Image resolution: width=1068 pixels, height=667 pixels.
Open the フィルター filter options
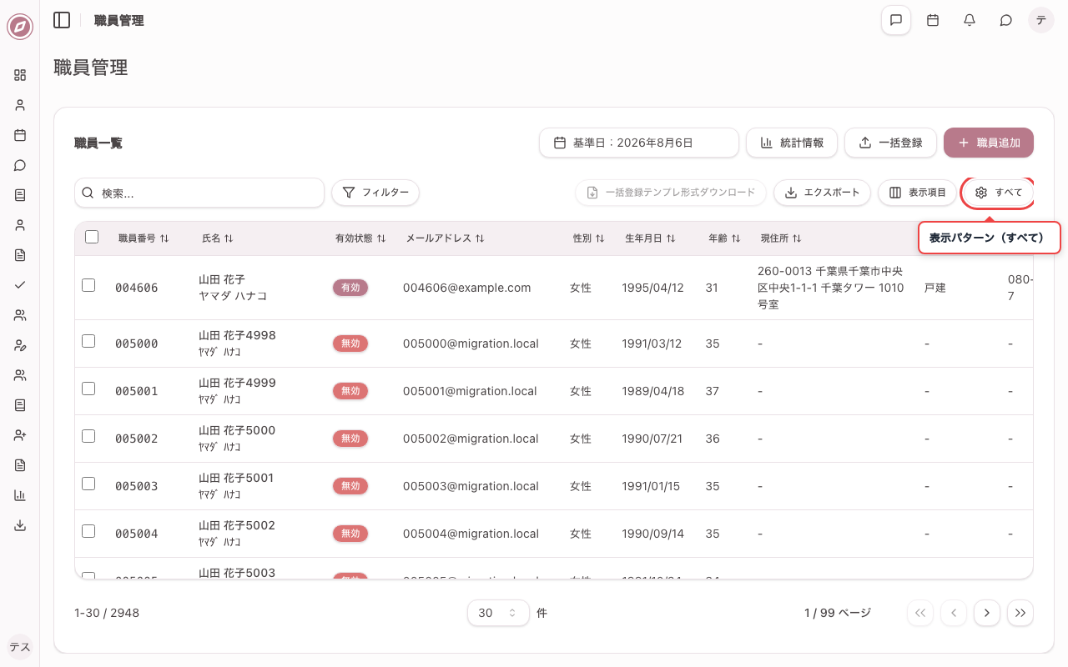375,193
